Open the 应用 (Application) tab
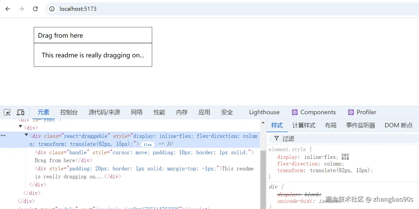 (x=204, y=112)
